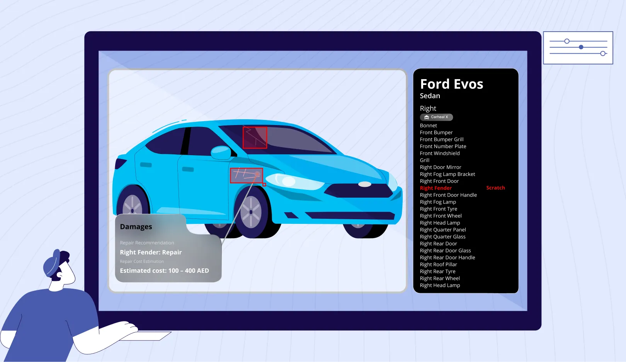The image size is (626, 362).
Task: Select the red damage box on fender
Action: (247, 176)
